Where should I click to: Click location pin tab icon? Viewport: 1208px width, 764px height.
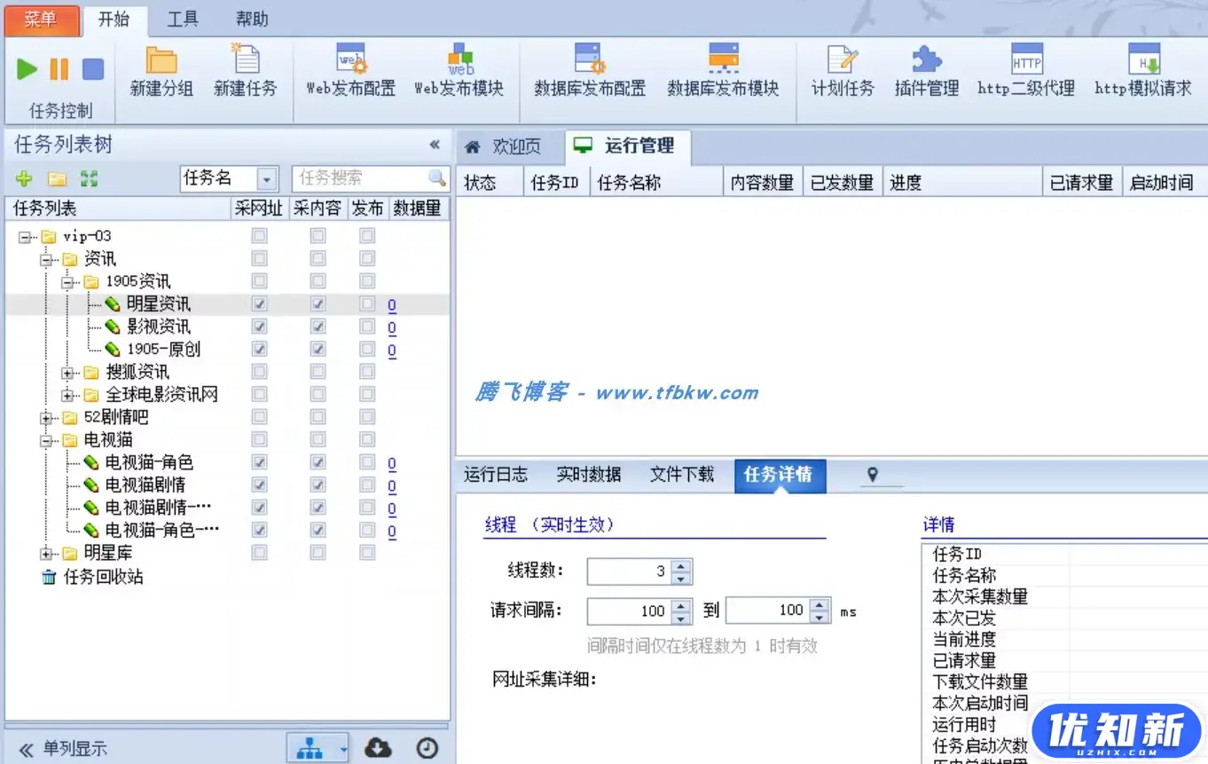click(x=872, y=476)
